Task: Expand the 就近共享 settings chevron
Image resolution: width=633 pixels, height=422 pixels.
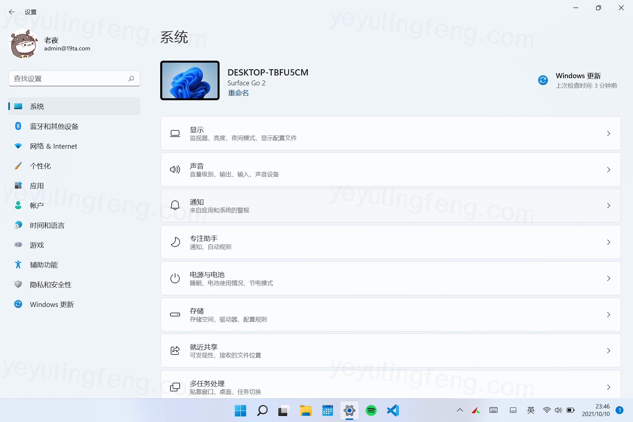Action: (608, 351)
